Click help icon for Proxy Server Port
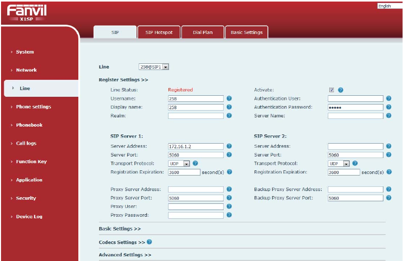Viewport: 403px width, 261px height. pos(229,198)
